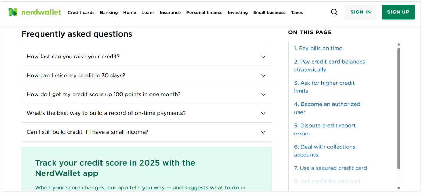Image resolution: width=423 pixels, height=193 pixels.
Task: Open the Banking menu
Action: coord(109,12)
